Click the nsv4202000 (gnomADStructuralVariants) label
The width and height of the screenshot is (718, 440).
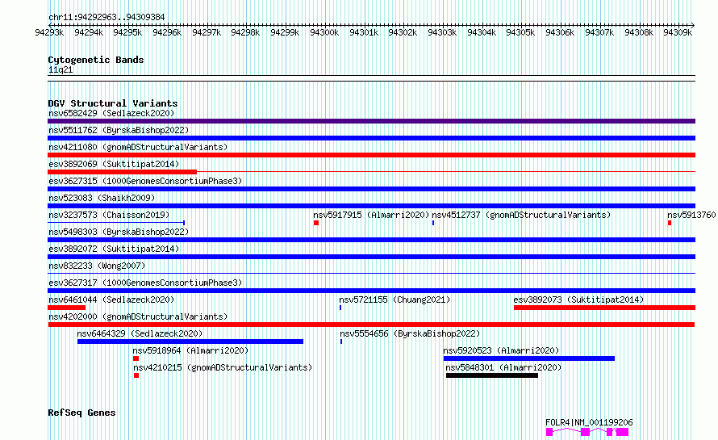pos(138,316)
